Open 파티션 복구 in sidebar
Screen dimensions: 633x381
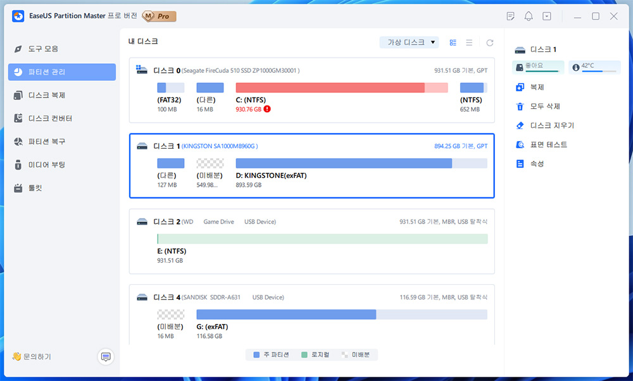62,142
